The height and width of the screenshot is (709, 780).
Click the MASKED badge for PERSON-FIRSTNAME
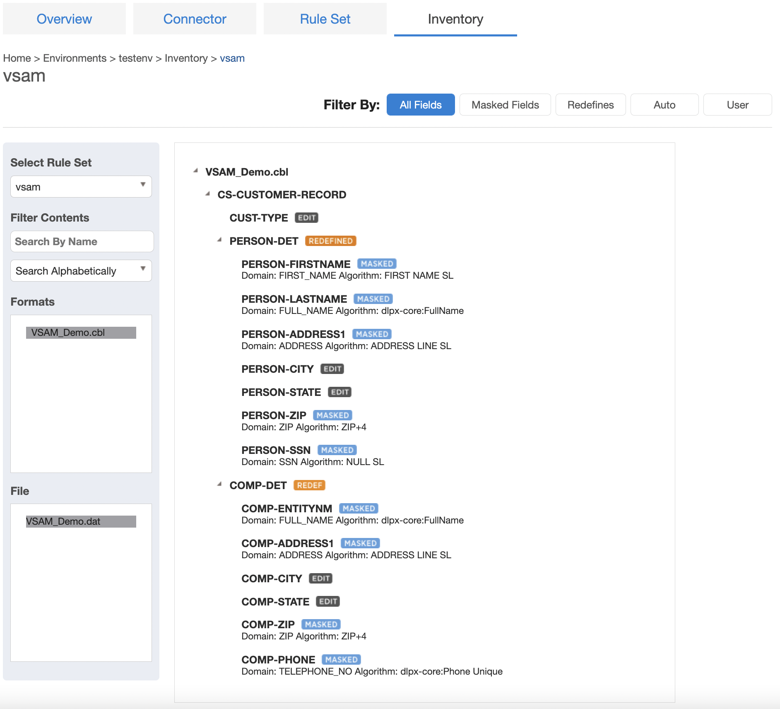pos(377,264)
